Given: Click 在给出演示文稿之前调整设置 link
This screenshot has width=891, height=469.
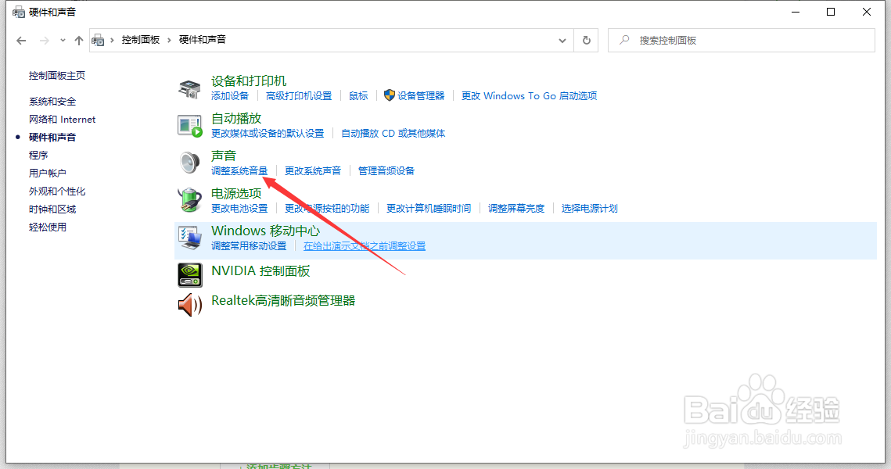Looking at the screenshot, I should (x=365, y=246).
